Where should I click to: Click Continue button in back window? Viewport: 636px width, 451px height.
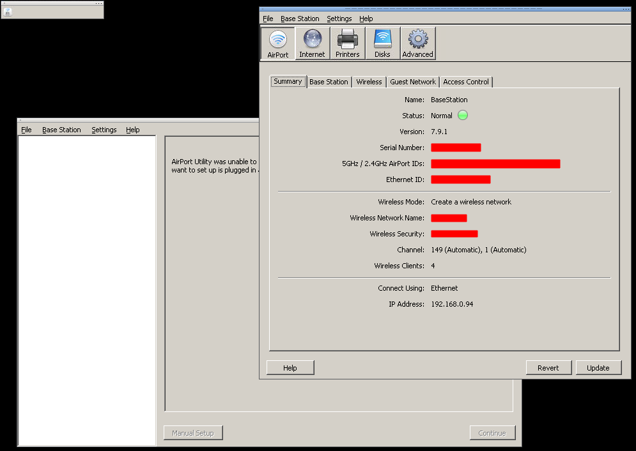(492, 432)
